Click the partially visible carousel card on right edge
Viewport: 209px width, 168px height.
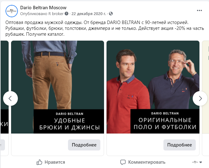tap(205, 92)
